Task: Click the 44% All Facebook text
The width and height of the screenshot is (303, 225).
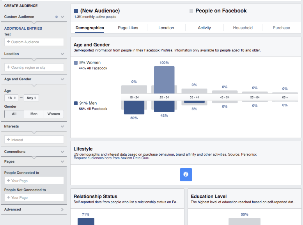Action: (93, 68)
